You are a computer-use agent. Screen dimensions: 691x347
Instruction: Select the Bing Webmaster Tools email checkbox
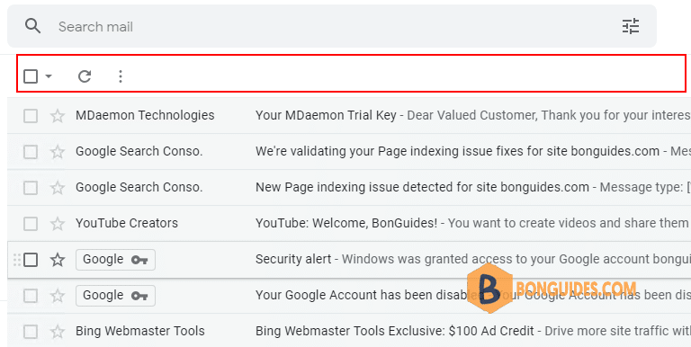(x=31, y=332)
